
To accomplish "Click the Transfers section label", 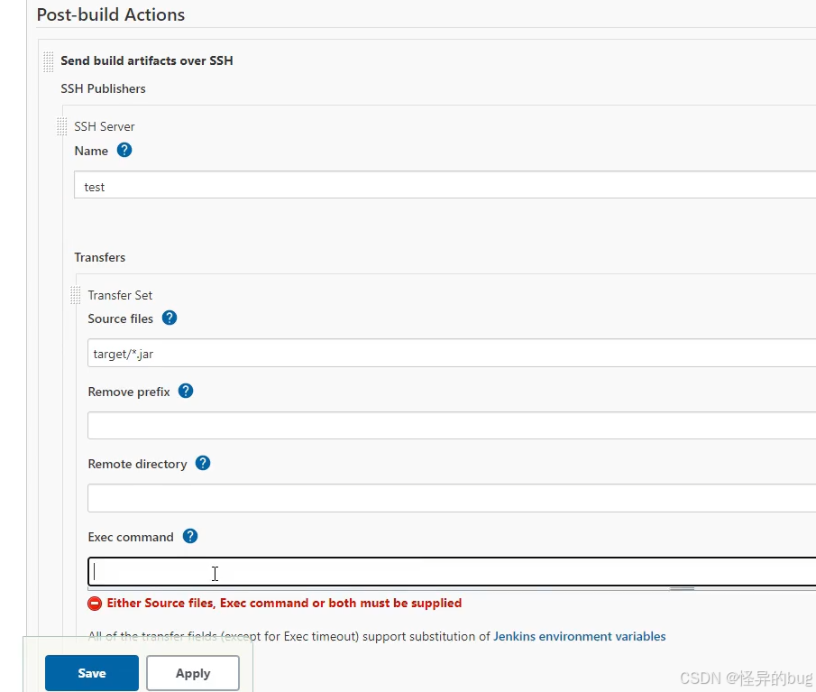I will point(100,258).
